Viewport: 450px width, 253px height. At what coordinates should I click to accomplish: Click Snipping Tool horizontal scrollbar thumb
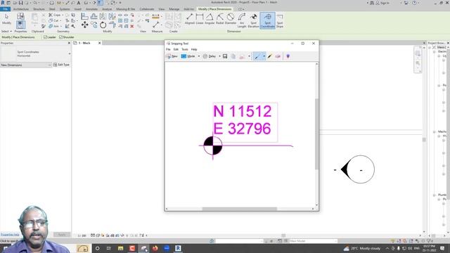[x=240, y=209]
